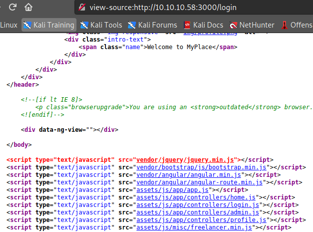
Task: Open the assets/js/app/controllers/profile.js link
Action: (201, 220)
